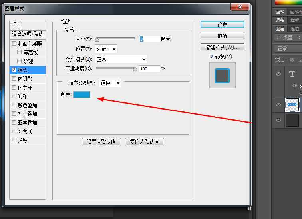The height and width of the screenshot is (219, 302).
Task: Click the 大小 size value field
Action: 149,39
